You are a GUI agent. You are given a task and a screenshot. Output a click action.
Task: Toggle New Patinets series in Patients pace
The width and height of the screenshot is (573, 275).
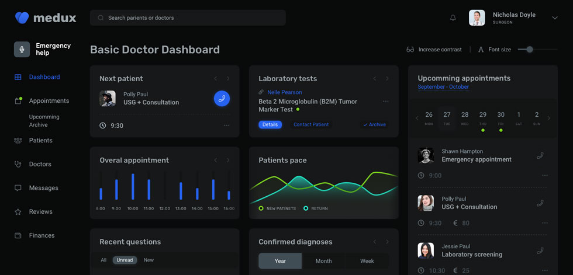tap(277, 208)
